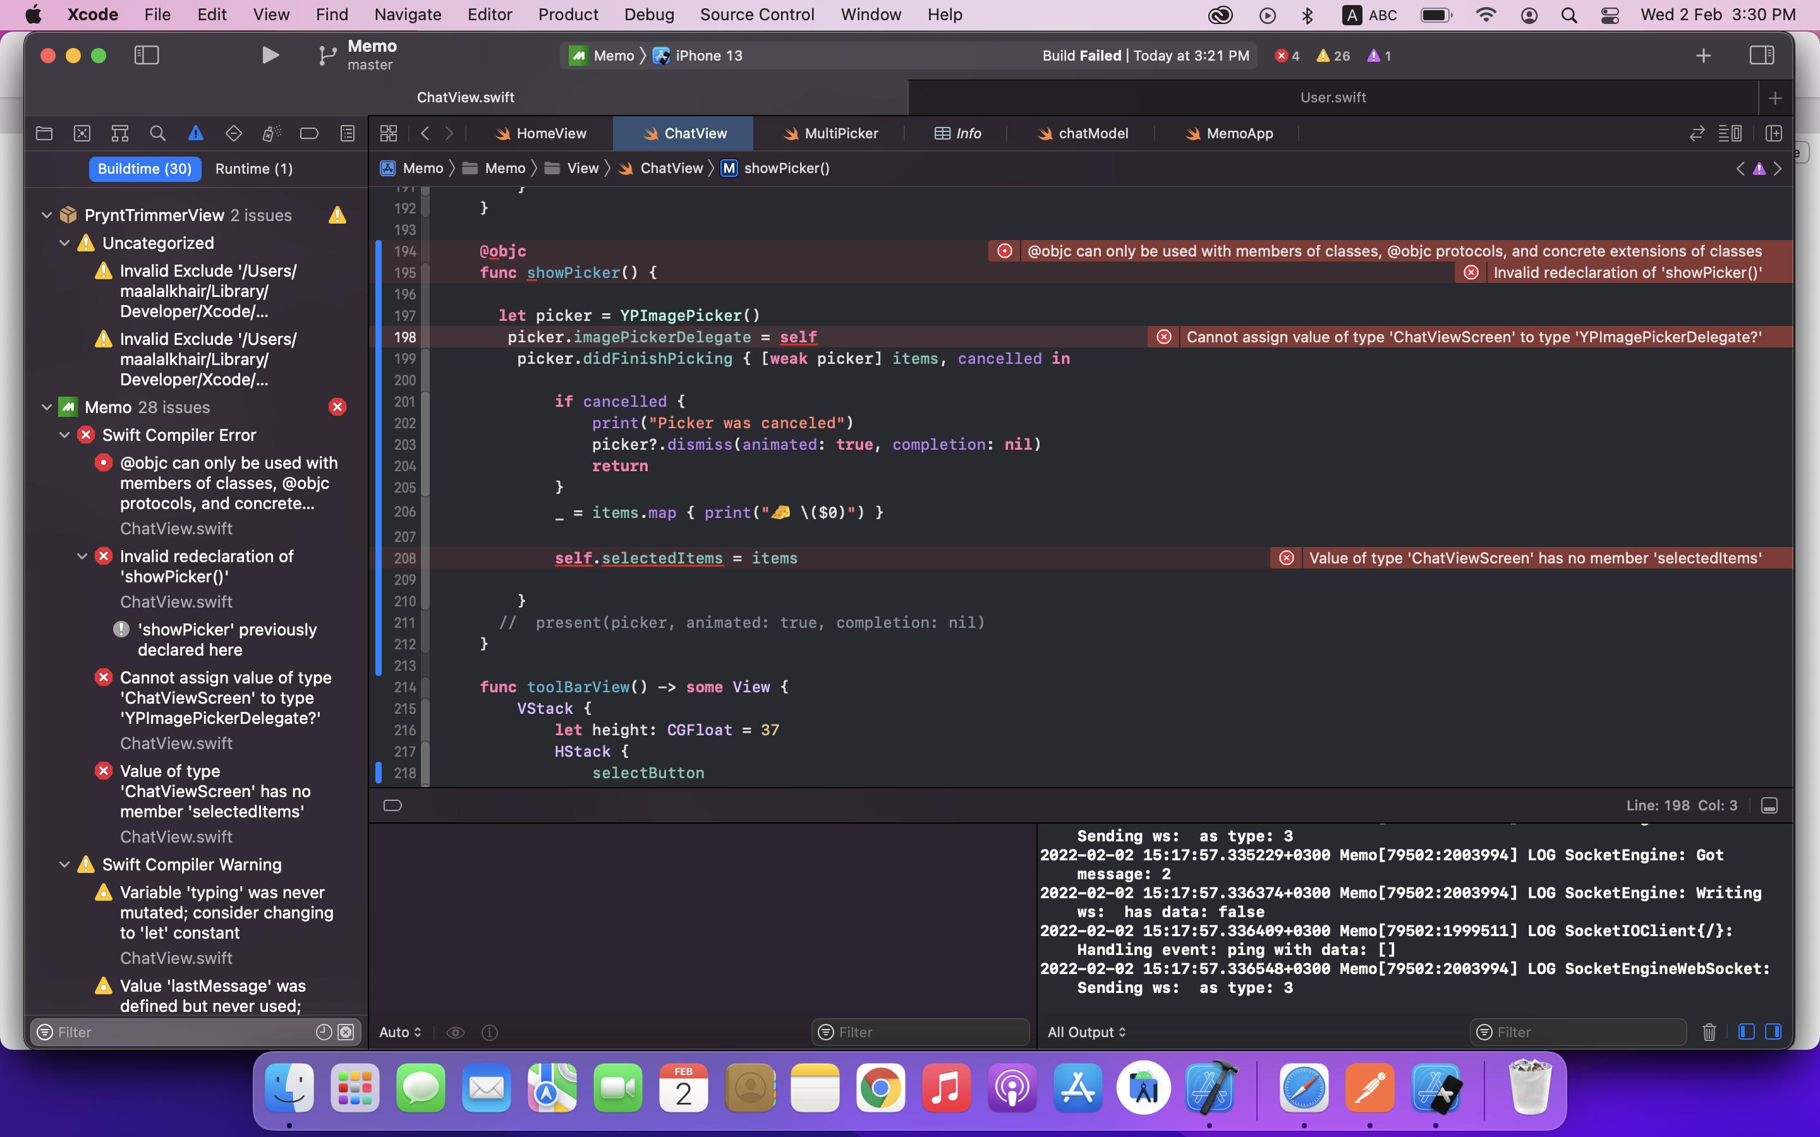Click the error icon on line 198
The image size is (1820, 1137).
(x=1163, y=337)
